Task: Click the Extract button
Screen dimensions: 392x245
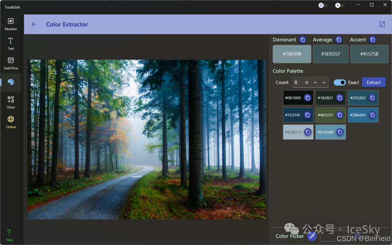Action: coord(374,82)
